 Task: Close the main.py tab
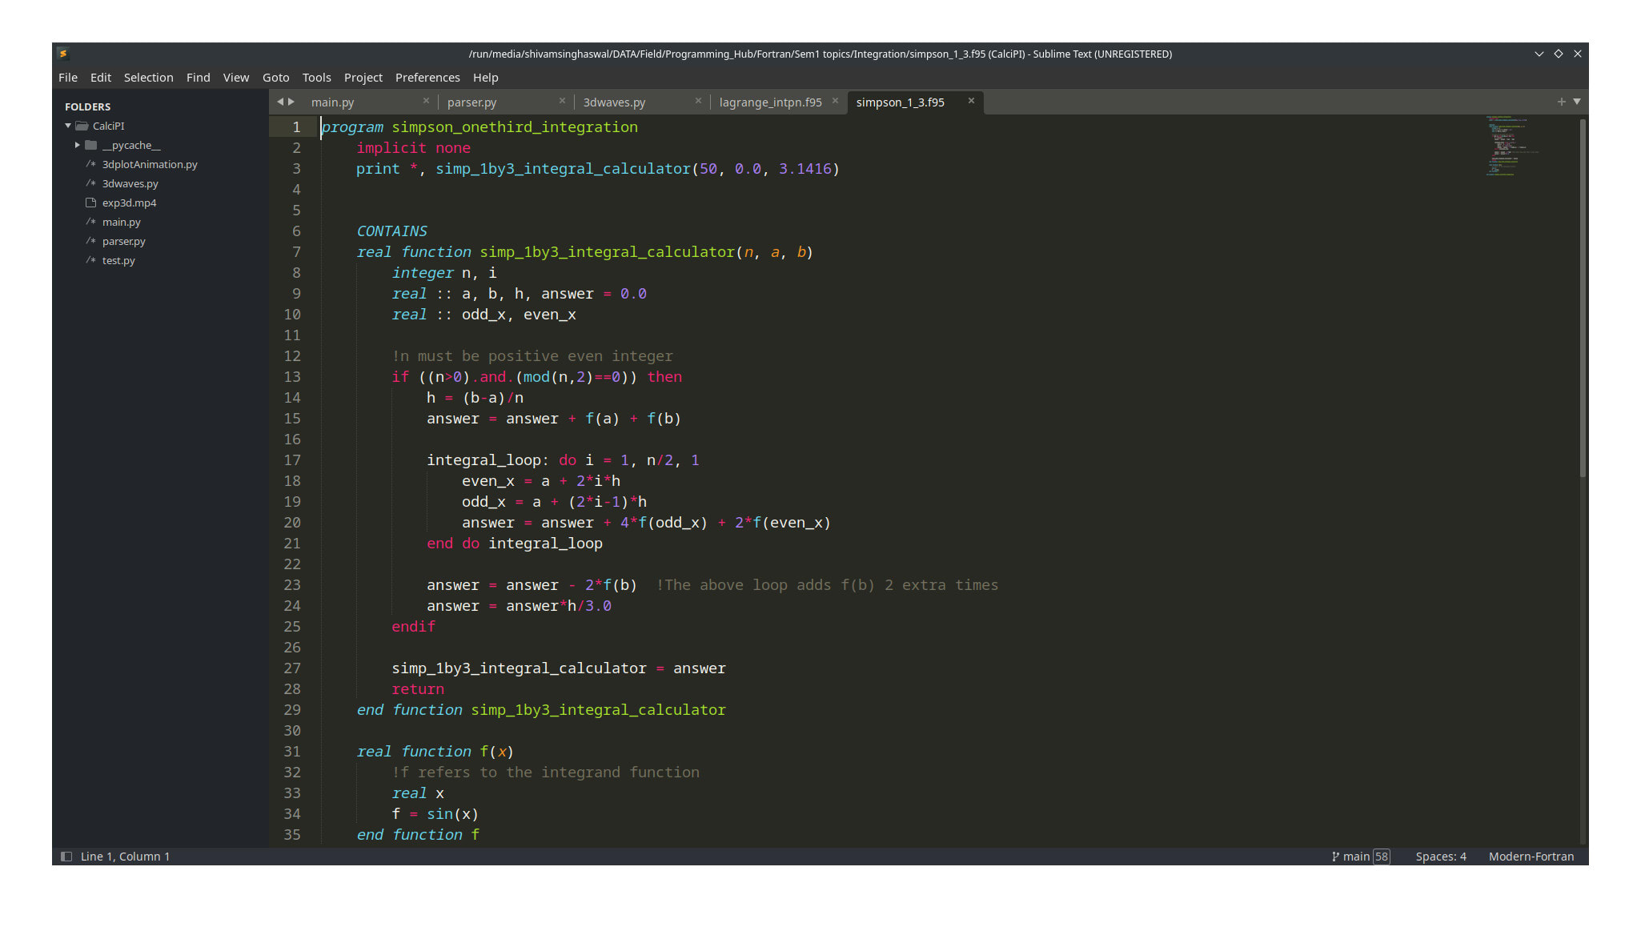click(426, 101)
